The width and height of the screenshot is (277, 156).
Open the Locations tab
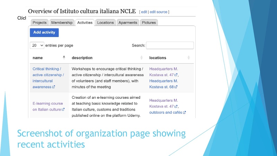pyautogui.click(x=105, y=23)
